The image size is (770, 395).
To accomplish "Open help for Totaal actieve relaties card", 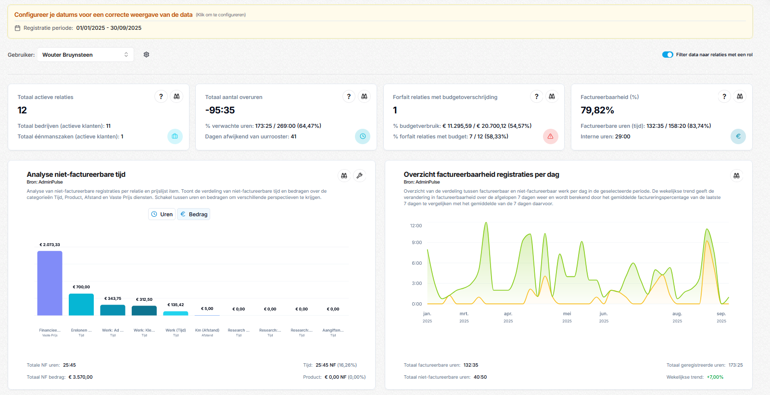I will point(161,97).
